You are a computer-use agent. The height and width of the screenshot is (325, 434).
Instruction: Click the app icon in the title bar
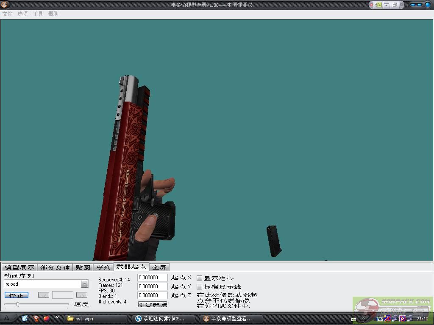pyautogui.click(x=6, y=5)
